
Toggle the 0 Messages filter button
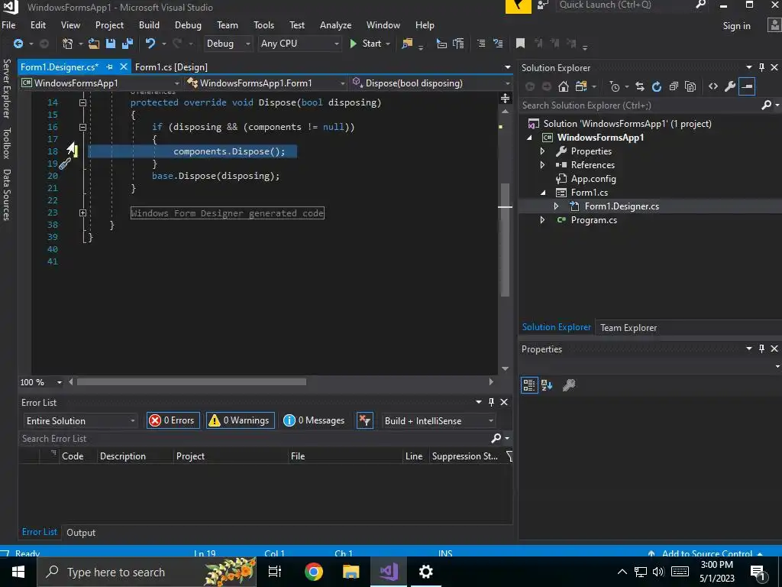click(x=314, y=420)
